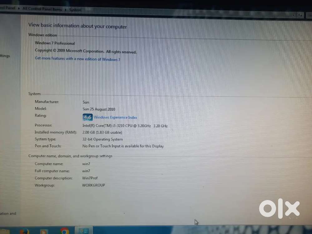Launch Windows Media Player from taskbar
312x234 pixels.
point(44,232)
